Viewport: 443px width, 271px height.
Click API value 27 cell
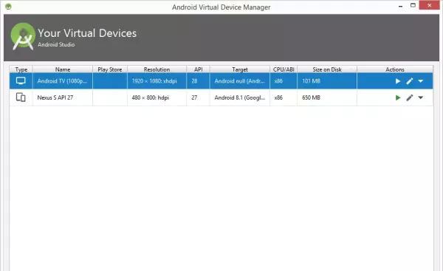coord(198,97)
